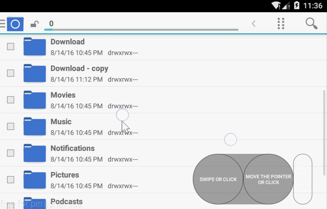327x209 pixels.
Task: Tick the Music folder checkbox
Action: click(x=11, y=126)
